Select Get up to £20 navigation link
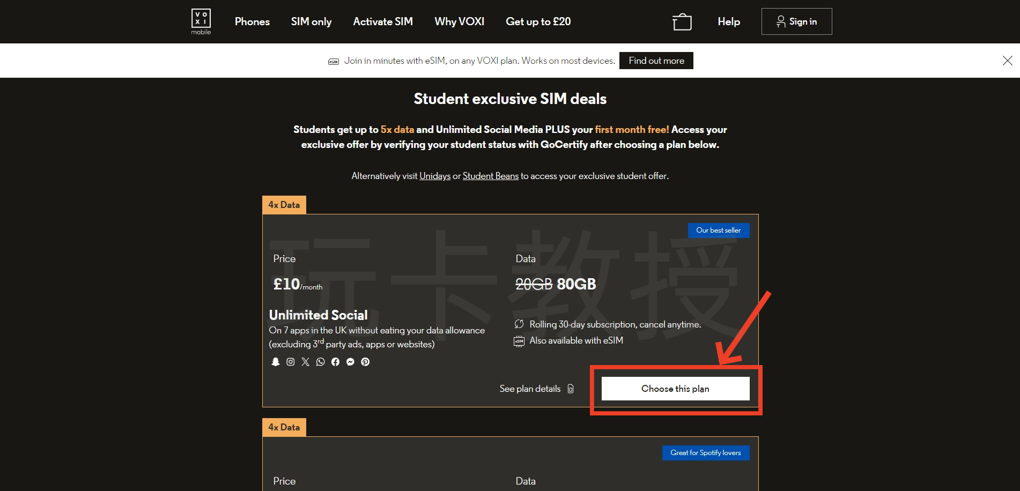1020x491 pixels. pos(538,21)
